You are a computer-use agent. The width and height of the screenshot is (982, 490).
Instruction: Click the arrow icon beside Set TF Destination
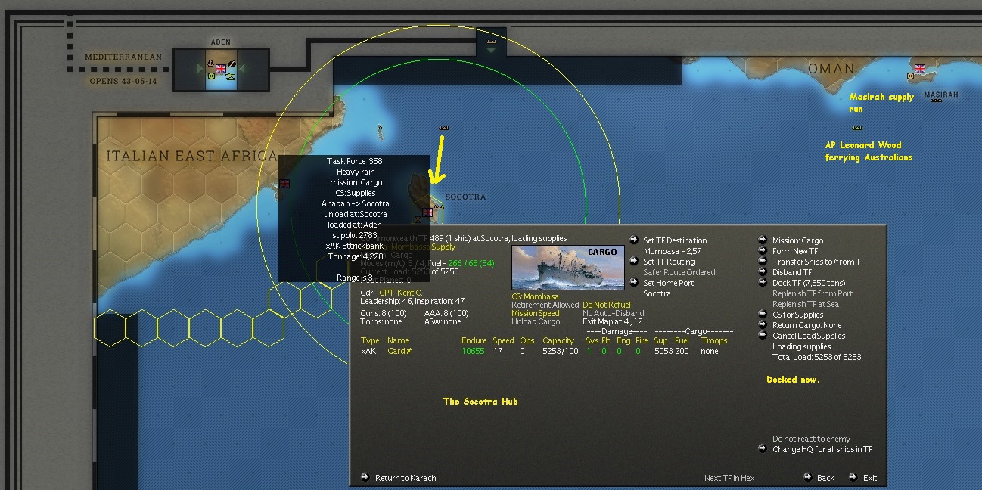click(634, 240)
